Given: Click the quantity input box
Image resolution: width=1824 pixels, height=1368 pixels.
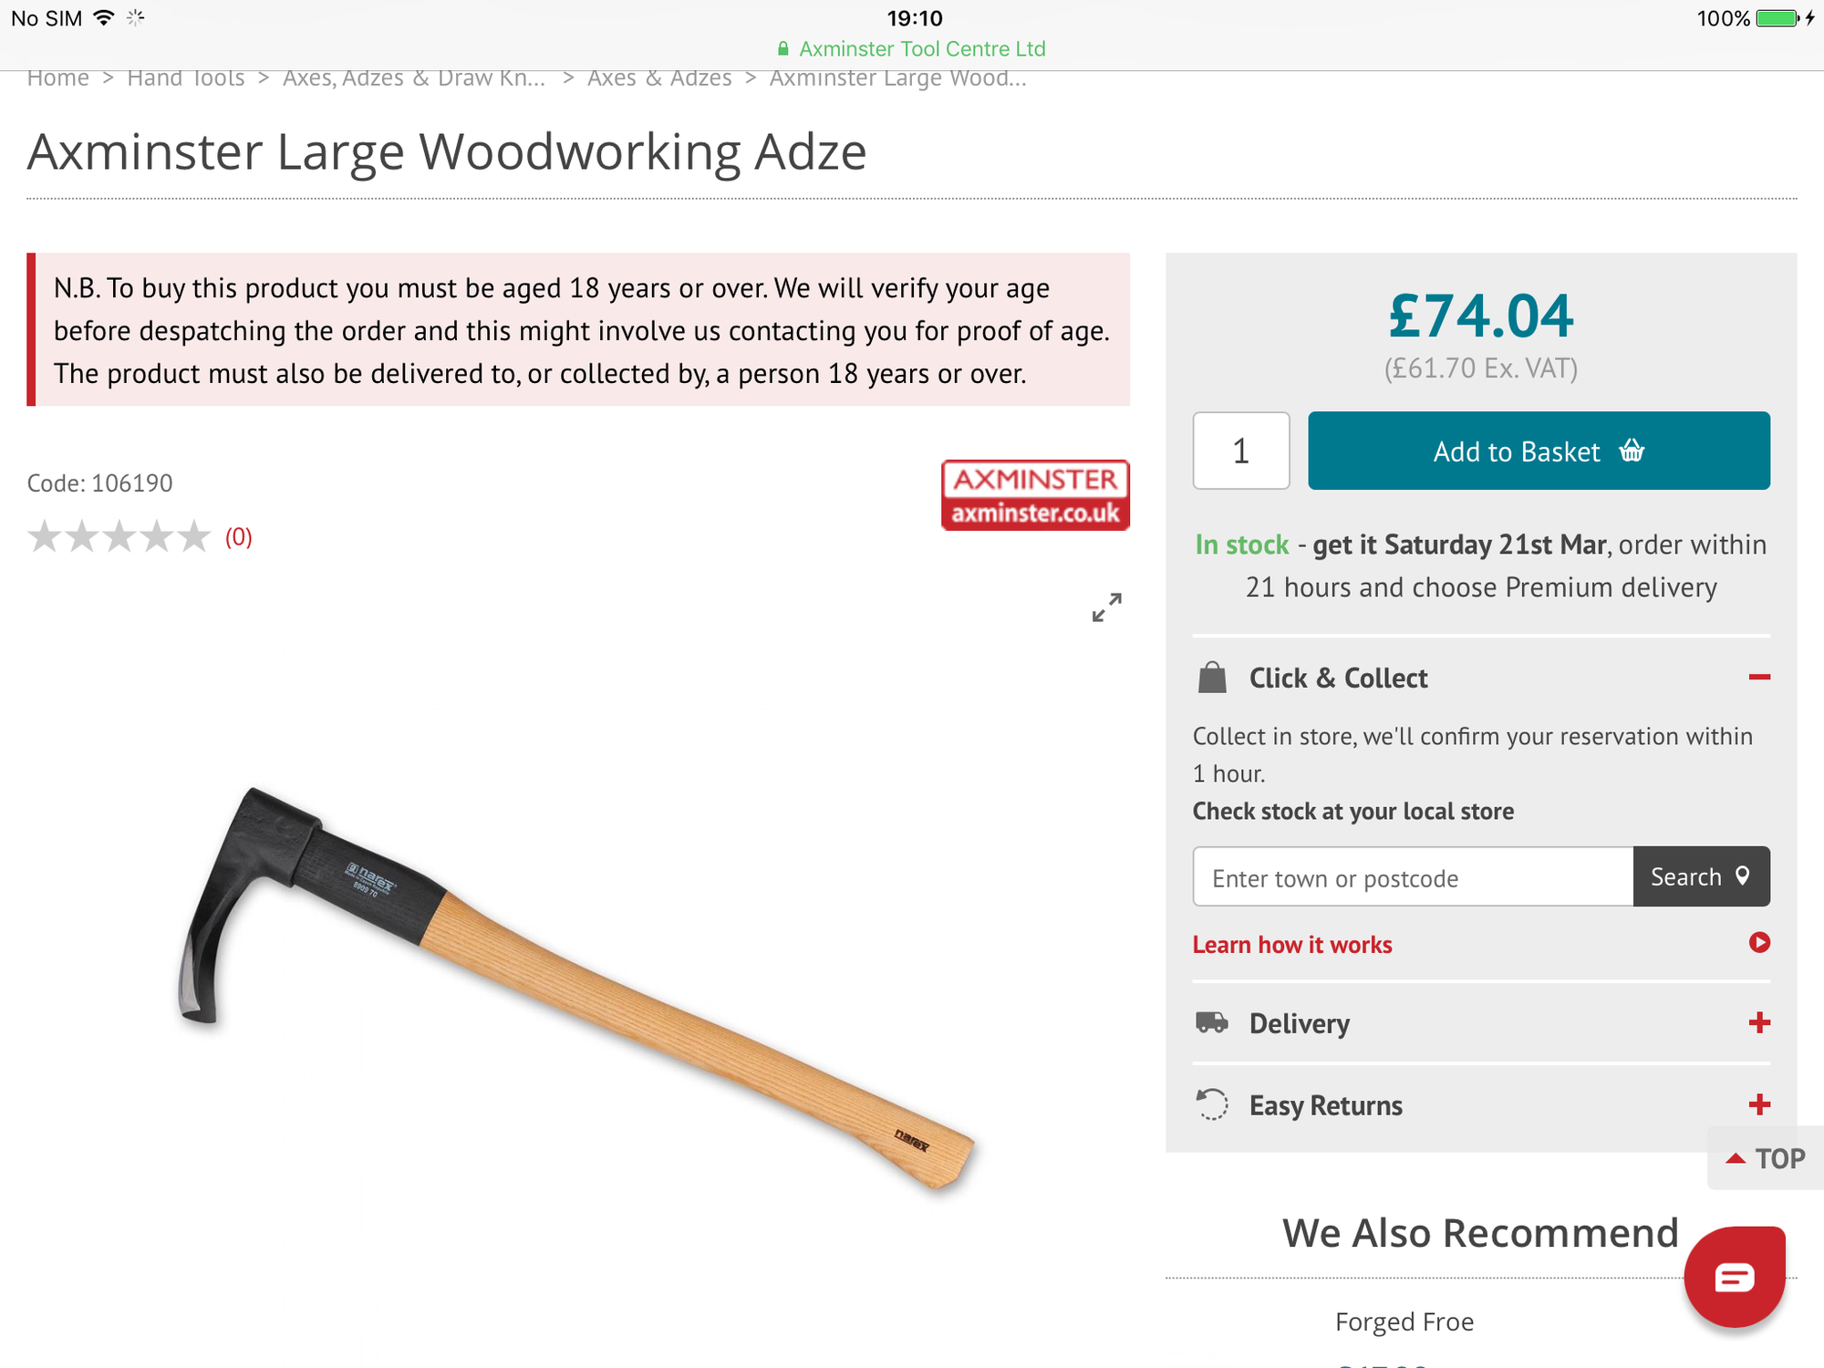Looking at the screenshot, I should (x=1240, y=451).
